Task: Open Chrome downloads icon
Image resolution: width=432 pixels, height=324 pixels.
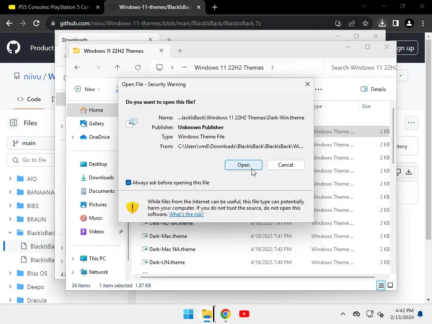Action: [x=382, y=23]
